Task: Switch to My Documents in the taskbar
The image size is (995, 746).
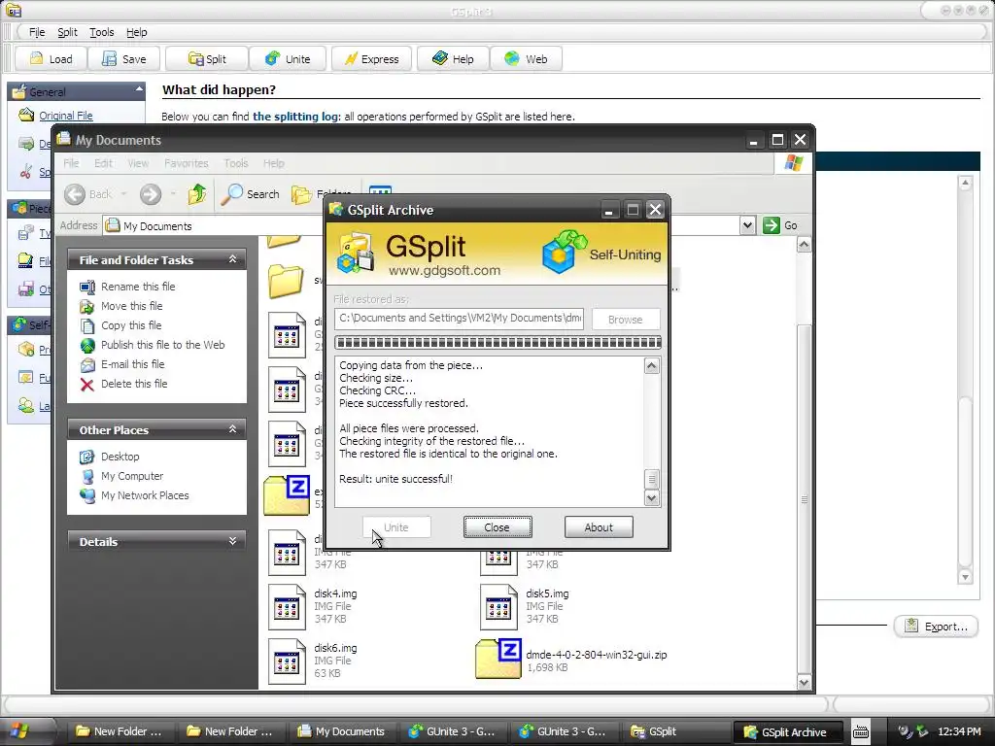Action: 342,731
